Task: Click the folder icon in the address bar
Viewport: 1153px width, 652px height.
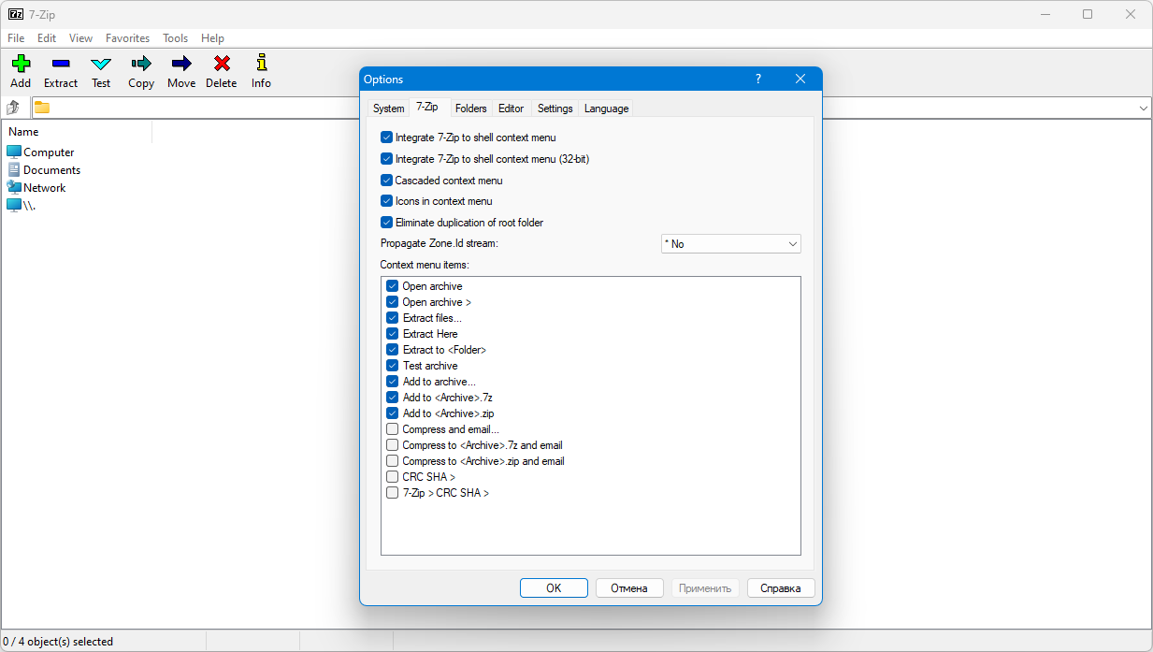Action: (x=42, y=108)
